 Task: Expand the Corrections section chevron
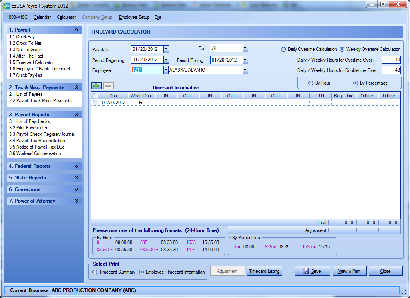tap(76, 189)
